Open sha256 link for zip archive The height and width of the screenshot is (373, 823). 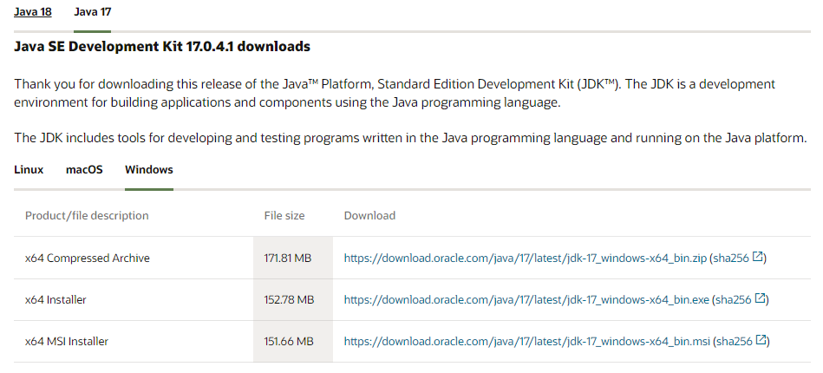[730, 258]
